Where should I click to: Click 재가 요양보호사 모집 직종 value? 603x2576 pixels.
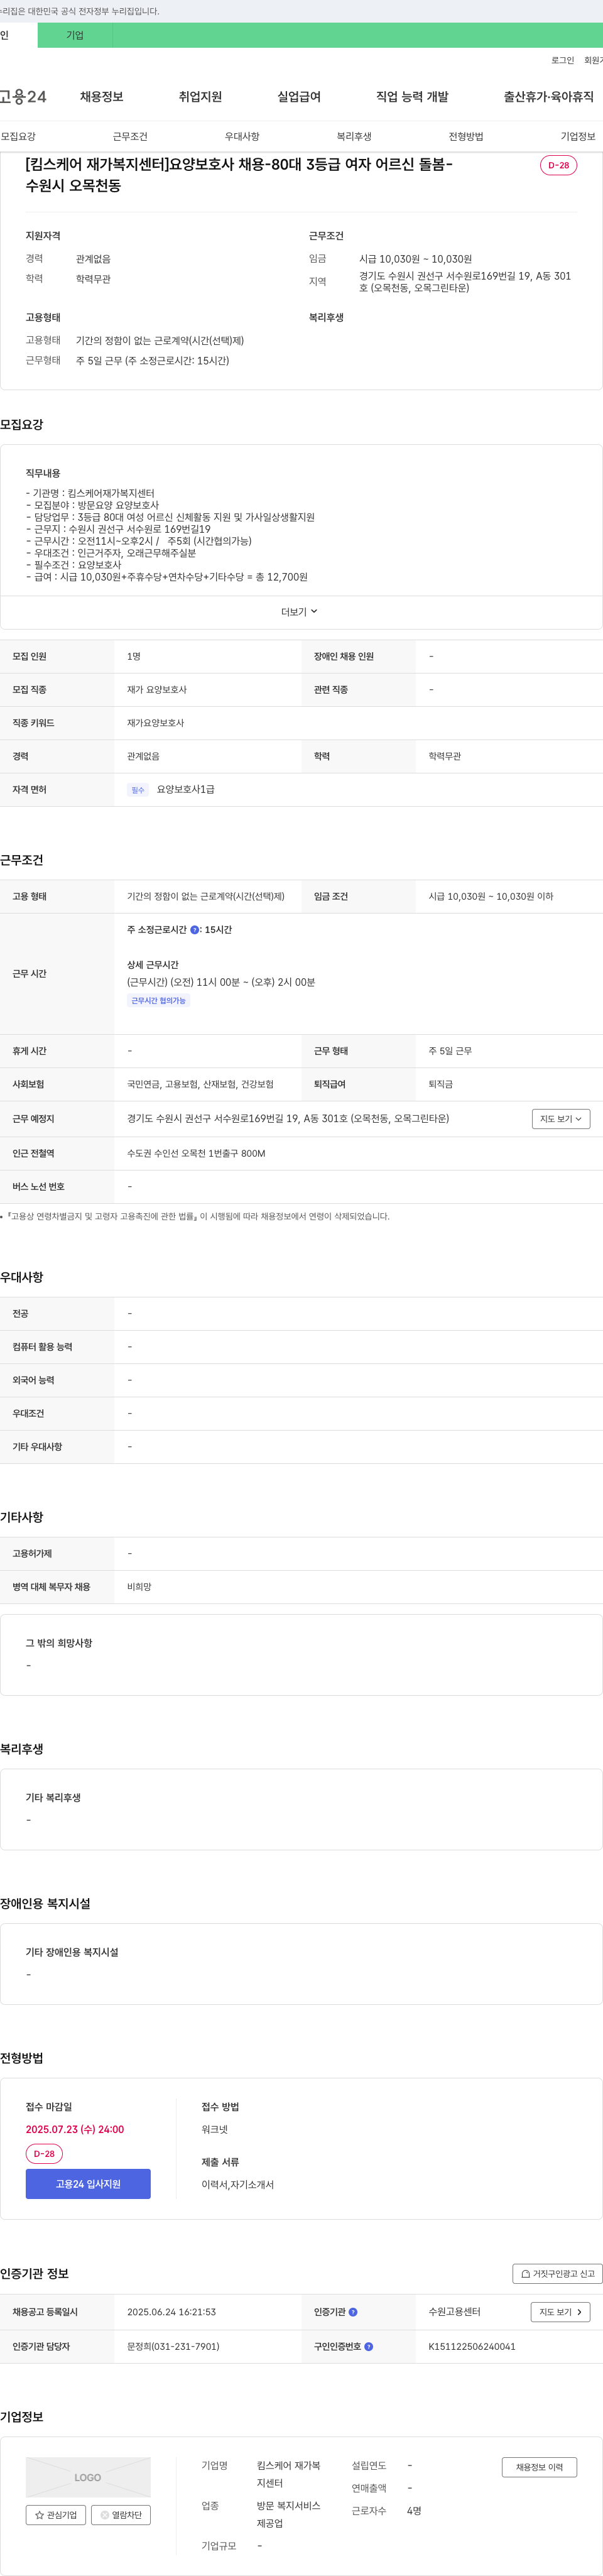[157, 690]
